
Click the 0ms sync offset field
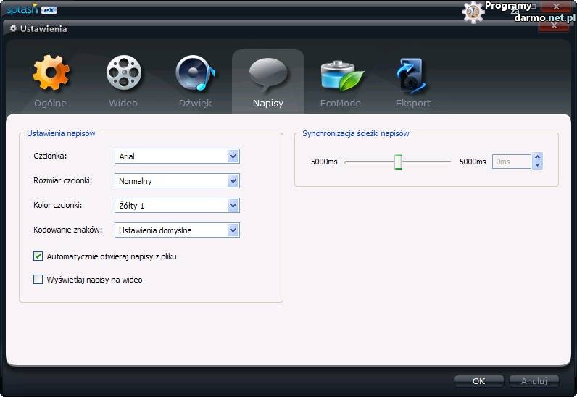click(511, 162)
